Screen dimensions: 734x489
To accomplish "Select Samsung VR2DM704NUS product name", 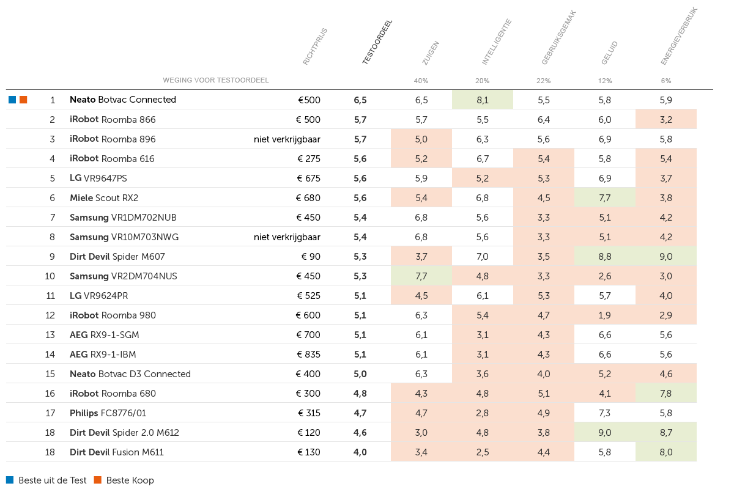I will pyautogui.click(x=124, y=276).
